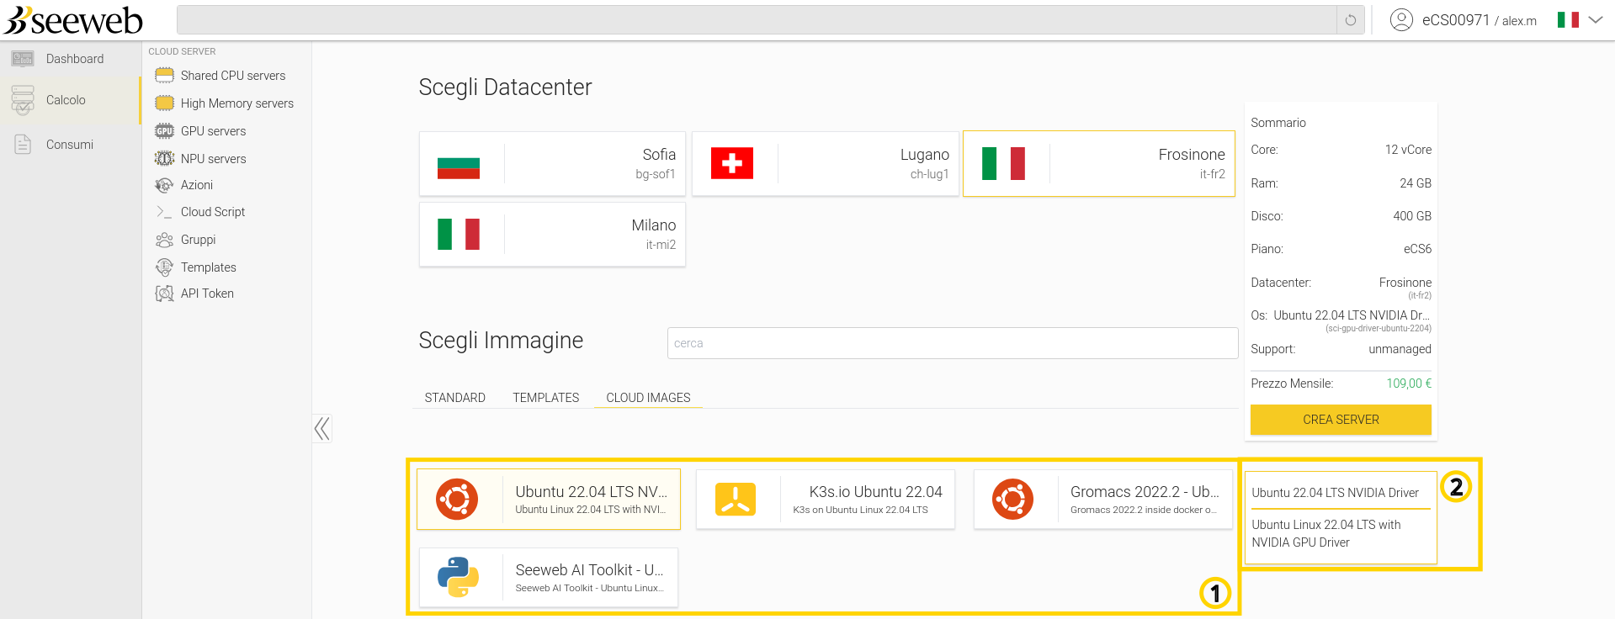Select the Milano it-mi2 datacenter
Screen dimensions: 1615x619
(552, 235)
